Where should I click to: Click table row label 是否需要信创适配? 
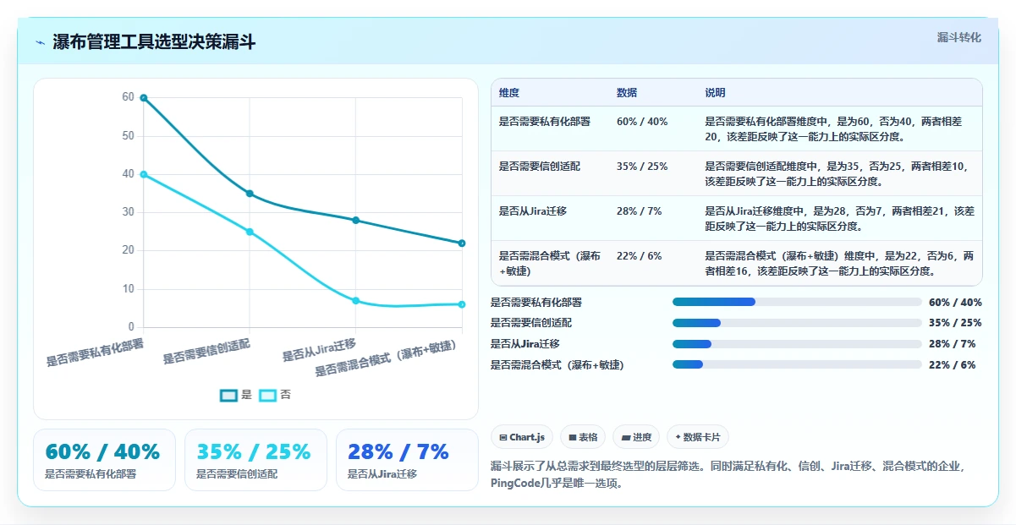click(540, 167)
